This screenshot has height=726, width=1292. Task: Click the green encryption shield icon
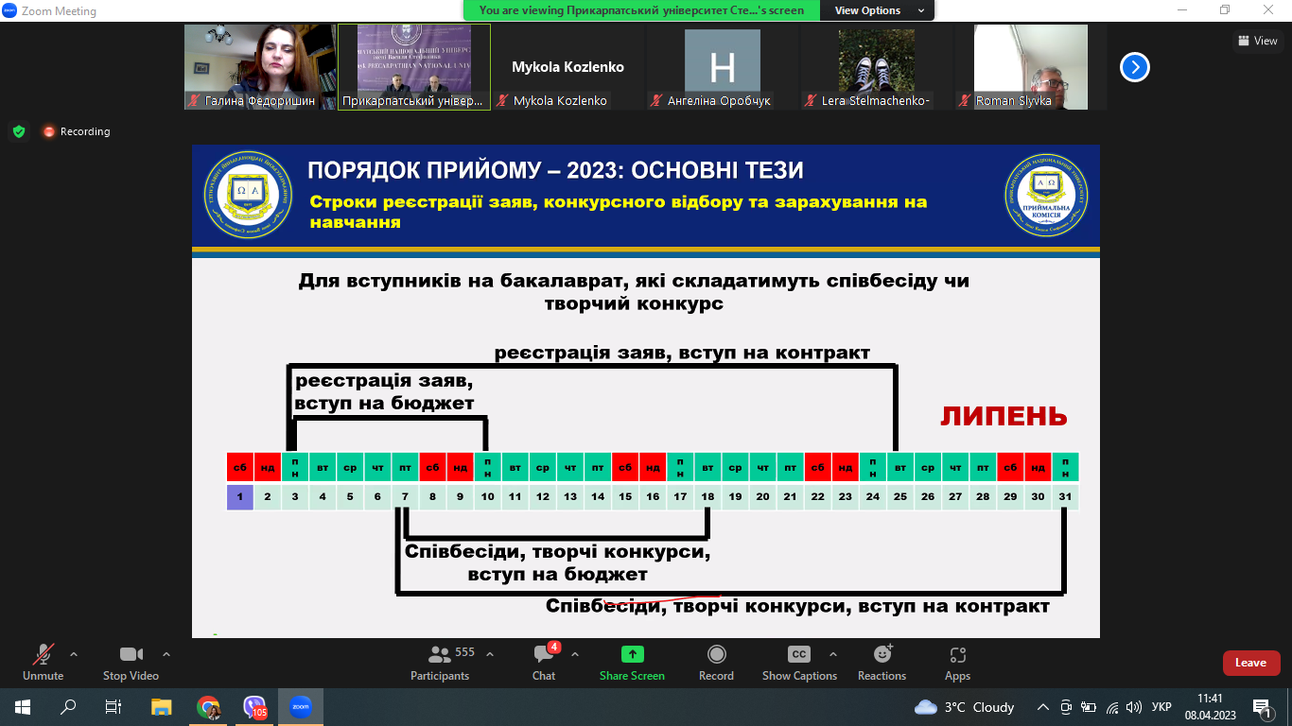click(19, 131)
